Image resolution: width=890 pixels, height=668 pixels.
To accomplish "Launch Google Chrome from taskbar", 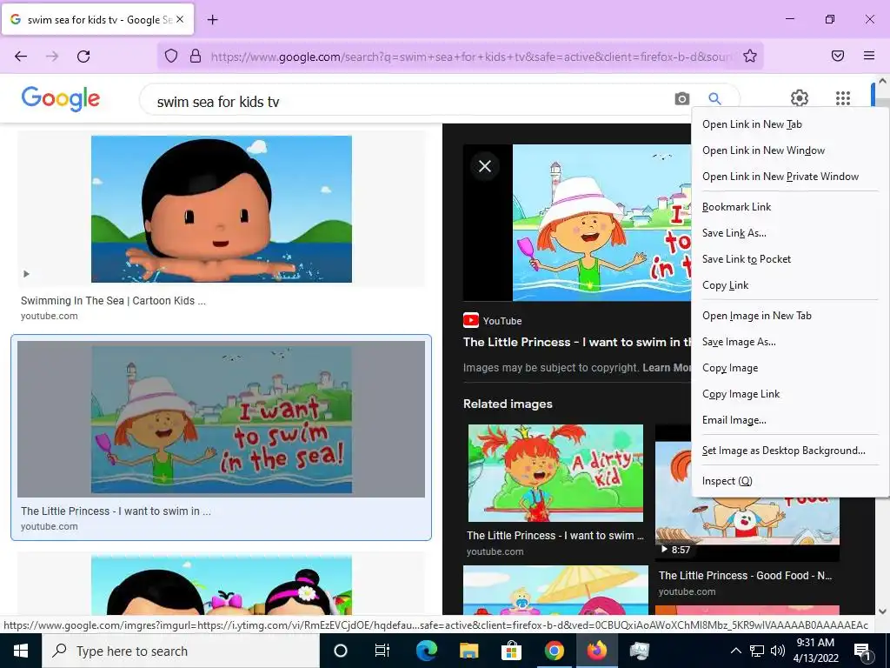I will point(554,651).
